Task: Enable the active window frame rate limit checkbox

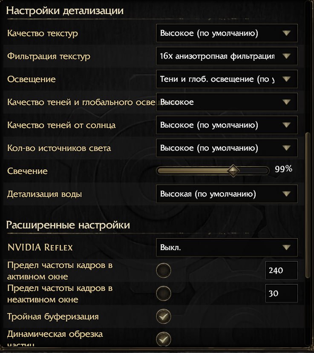Action: (164, 270)
